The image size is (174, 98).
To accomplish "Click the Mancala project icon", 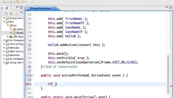I will [7, 48].
